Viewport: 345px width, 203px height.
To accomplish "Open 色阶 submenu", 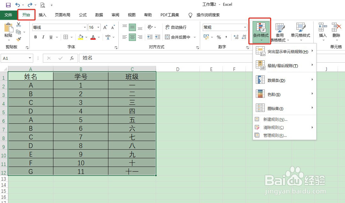I will [x=285, y=94].
